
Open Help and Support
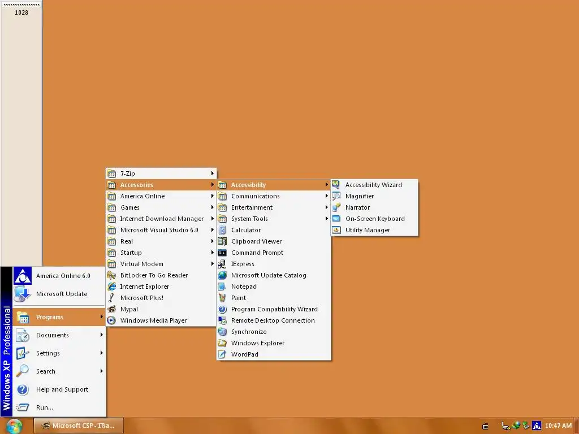point(59,389)
